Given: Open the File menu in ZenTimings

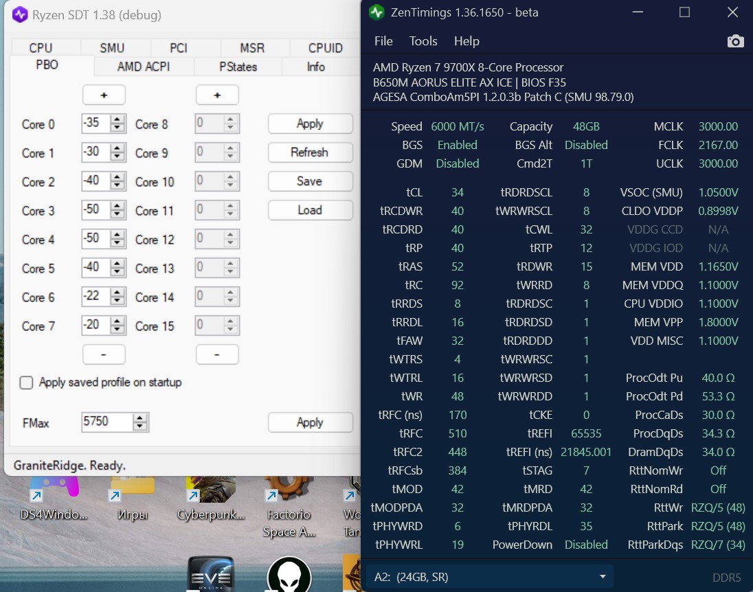Looking at the screenshot, I should click(x=383, y=41).
